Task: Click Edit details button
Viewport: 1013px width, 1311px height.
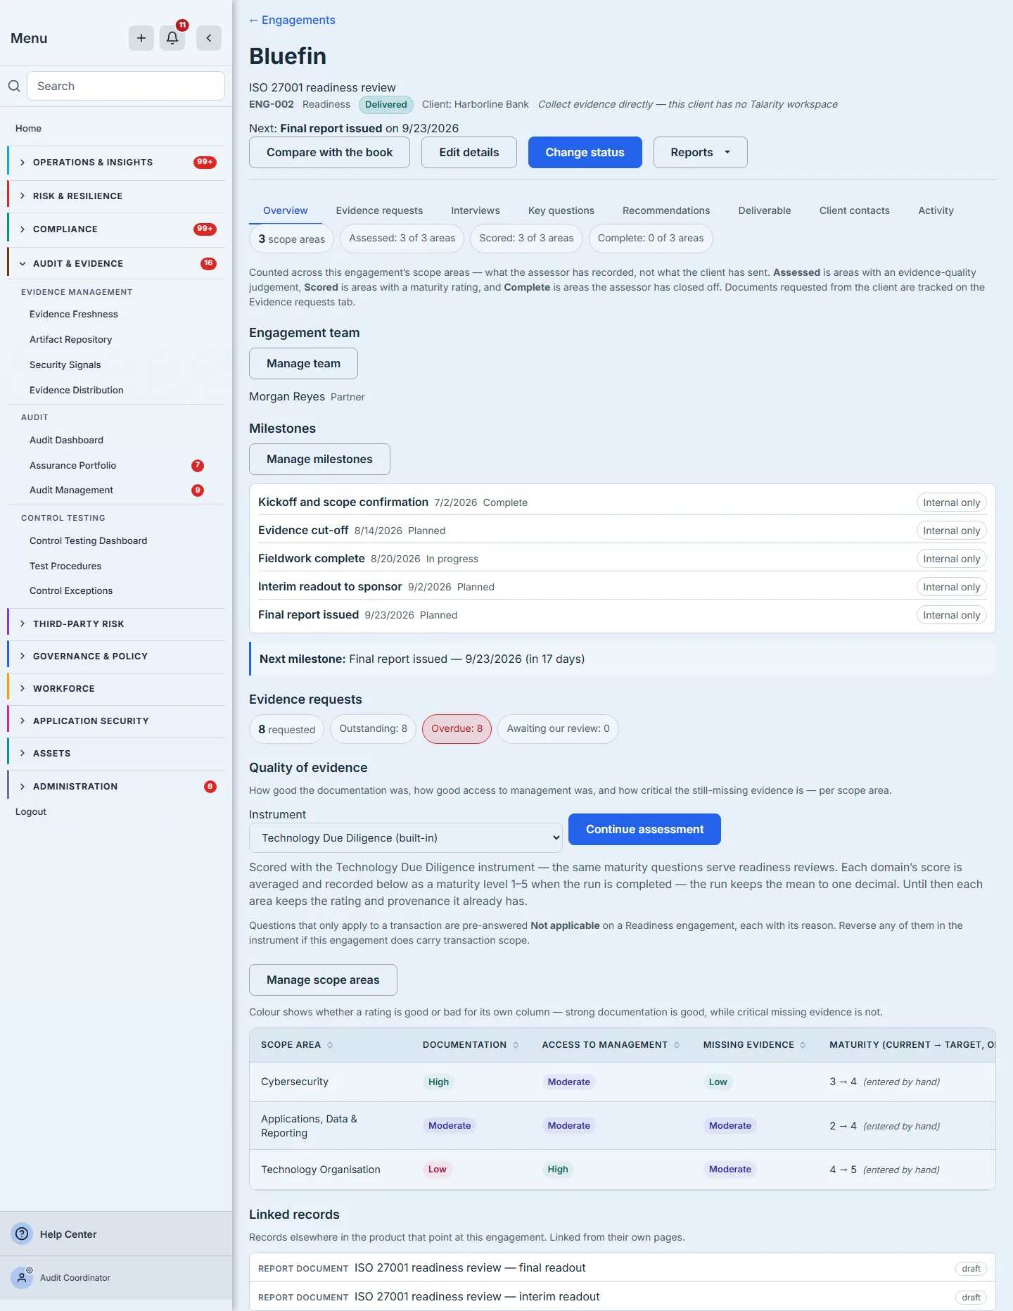Action: pos(469,153)
